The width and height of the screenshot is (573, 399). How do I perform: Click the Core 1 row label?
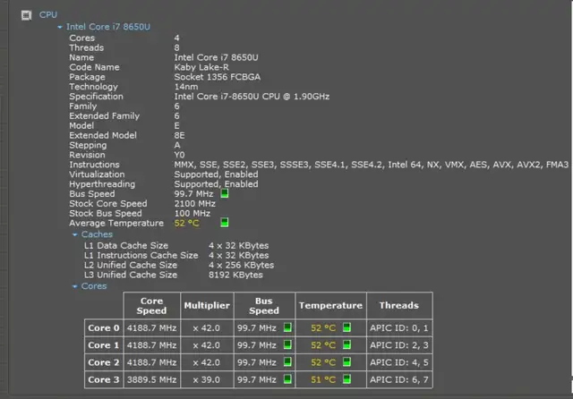click(104, 345)
